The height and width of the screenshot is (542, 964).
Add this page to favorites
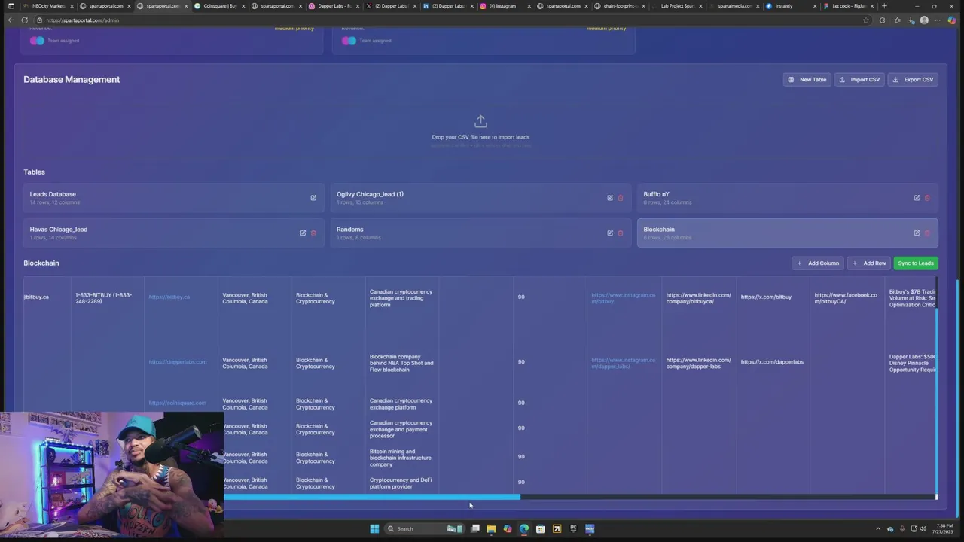tap(866, 20)
